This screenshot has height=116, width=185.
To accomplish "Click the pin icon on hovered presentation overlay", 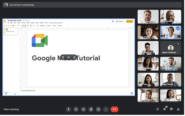I will pos(63,57).
